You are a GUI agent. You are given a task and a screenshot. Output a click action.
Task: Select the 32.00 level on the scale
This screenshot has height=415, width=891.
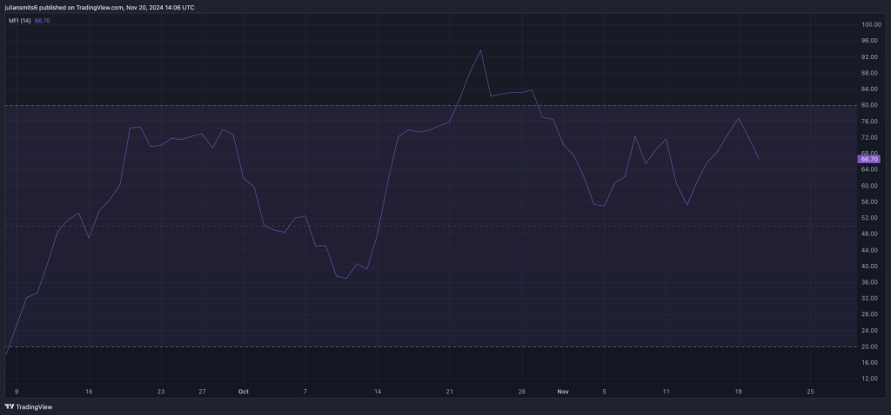[871, 298]
